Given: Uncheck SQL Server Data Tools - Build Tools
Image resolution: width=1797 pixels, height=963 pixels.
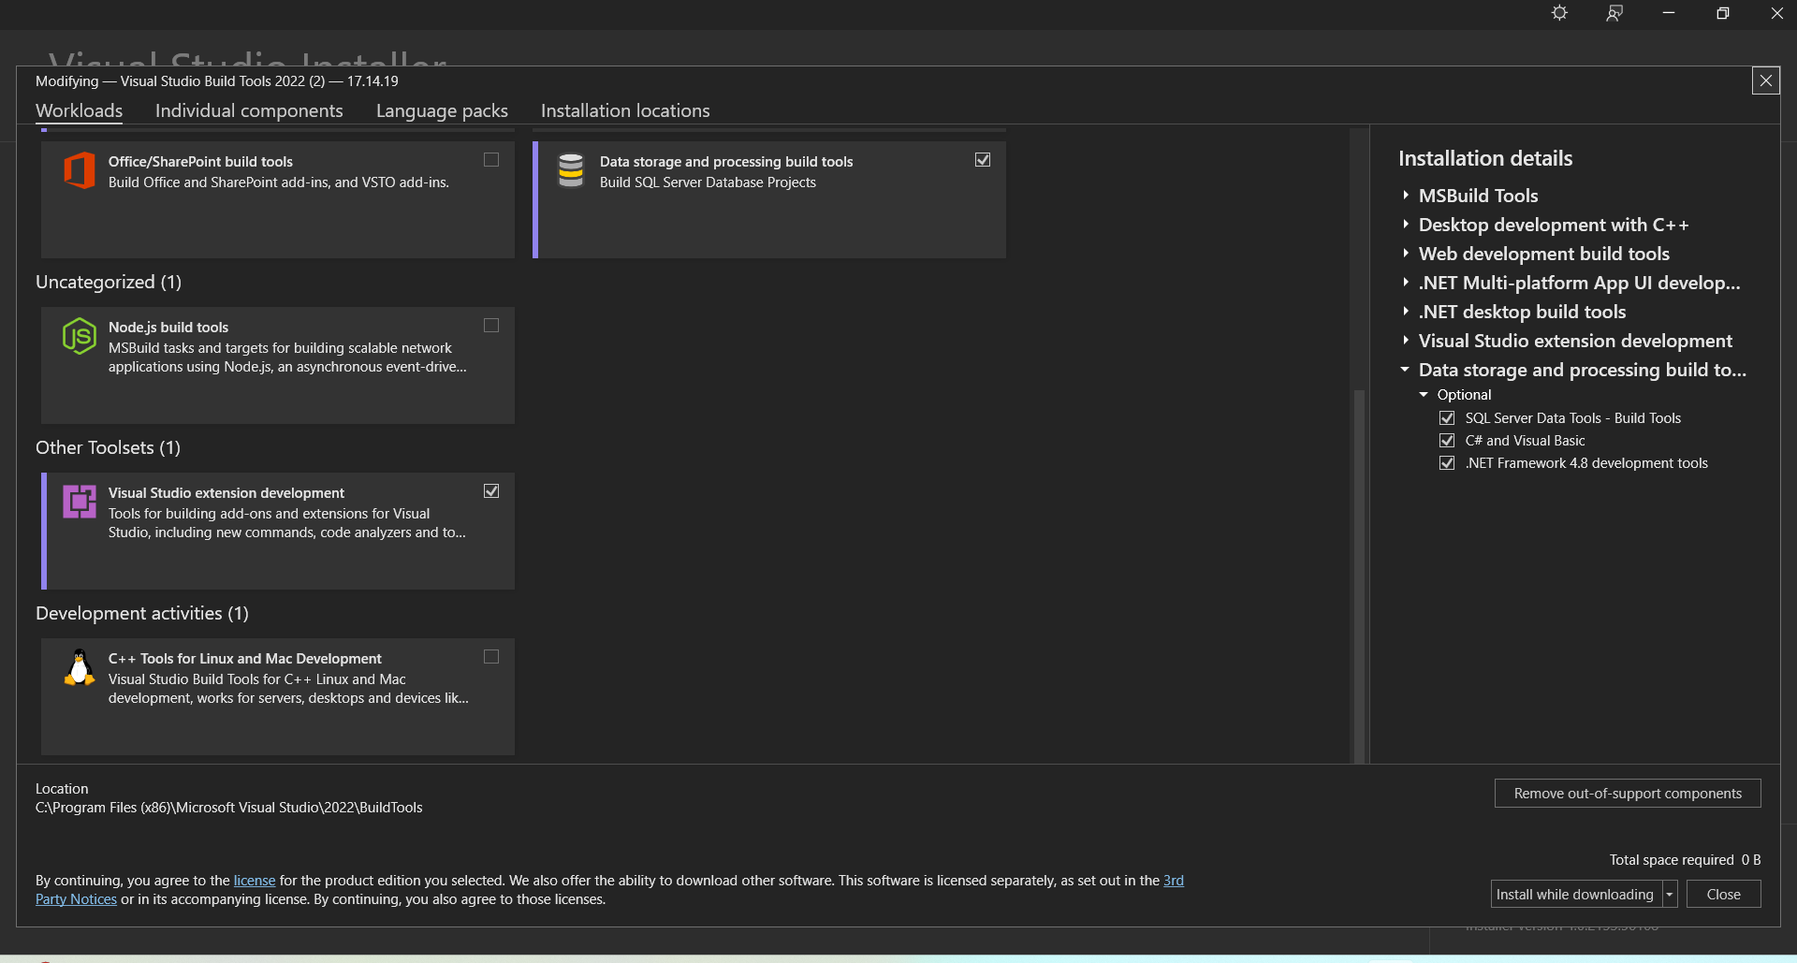Looking at the screenshot, I should [x=1447, y=418].
